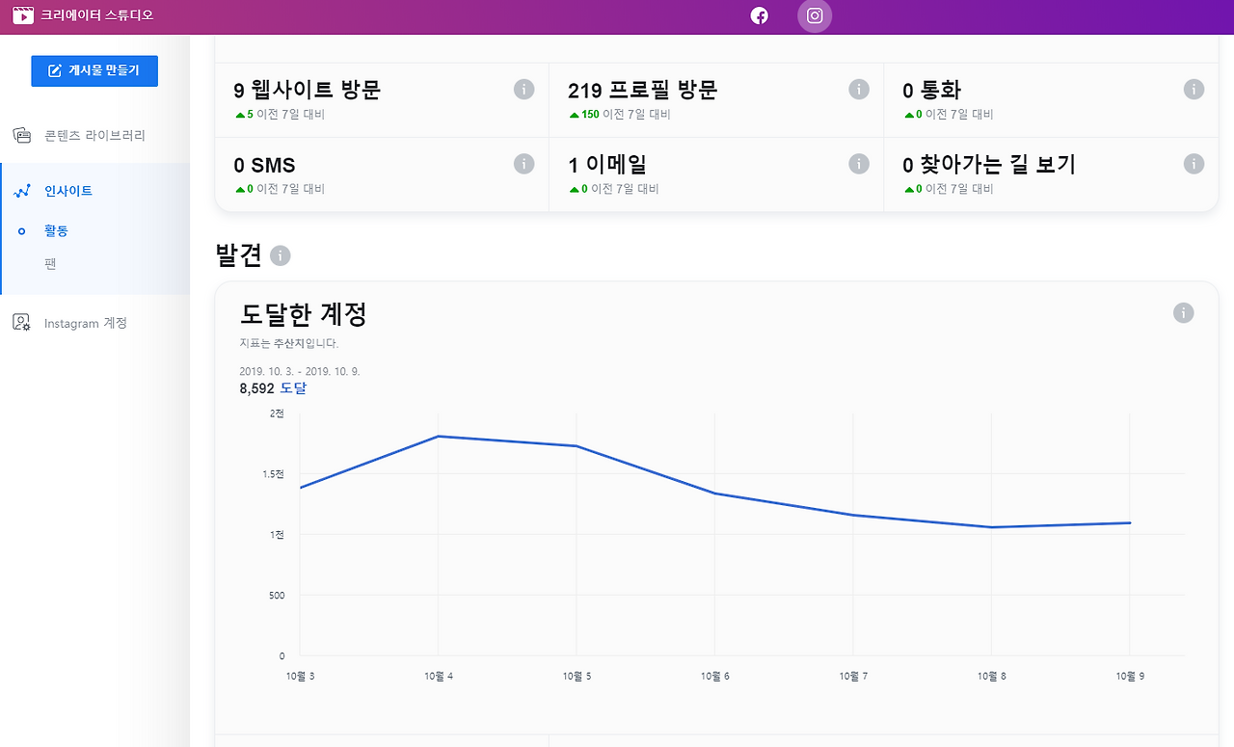Select the Instagram channel icon in top bar
The height and width of the screenshot is (747, 1234).
pos(814,15)
